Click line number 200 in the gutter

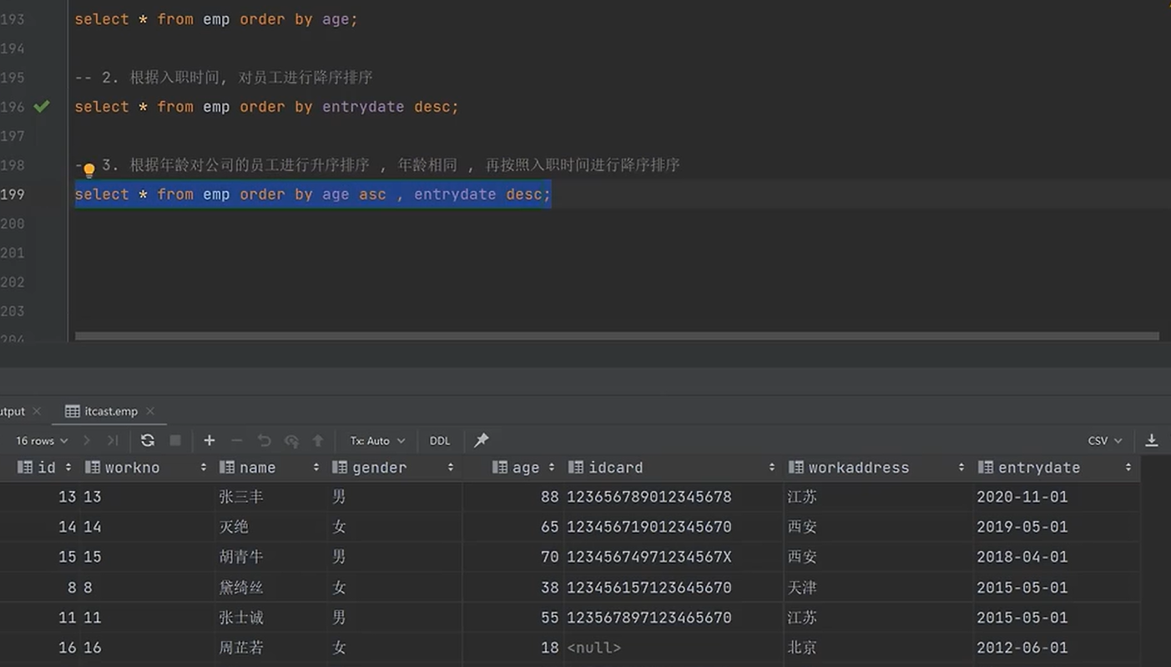tap(13, 223)
